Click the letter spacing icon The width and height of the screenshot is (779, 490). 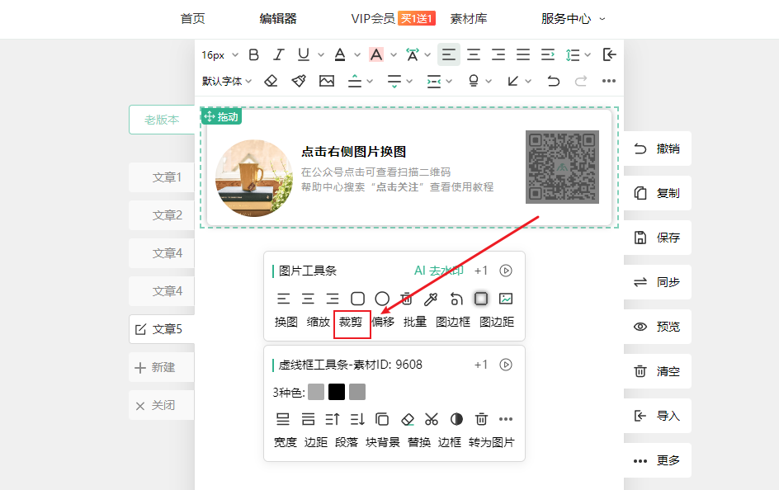(413, 54)
